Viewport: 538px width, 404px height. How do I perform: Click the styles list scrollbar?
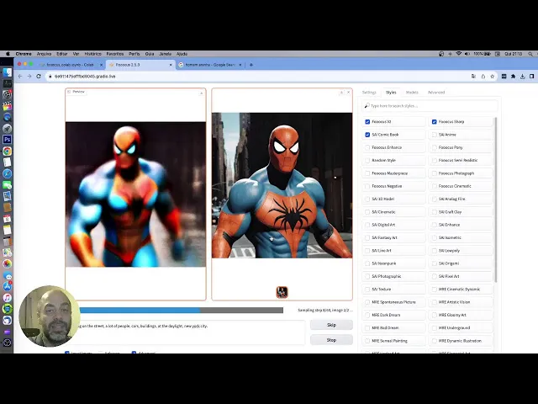(x=496, y=199)
